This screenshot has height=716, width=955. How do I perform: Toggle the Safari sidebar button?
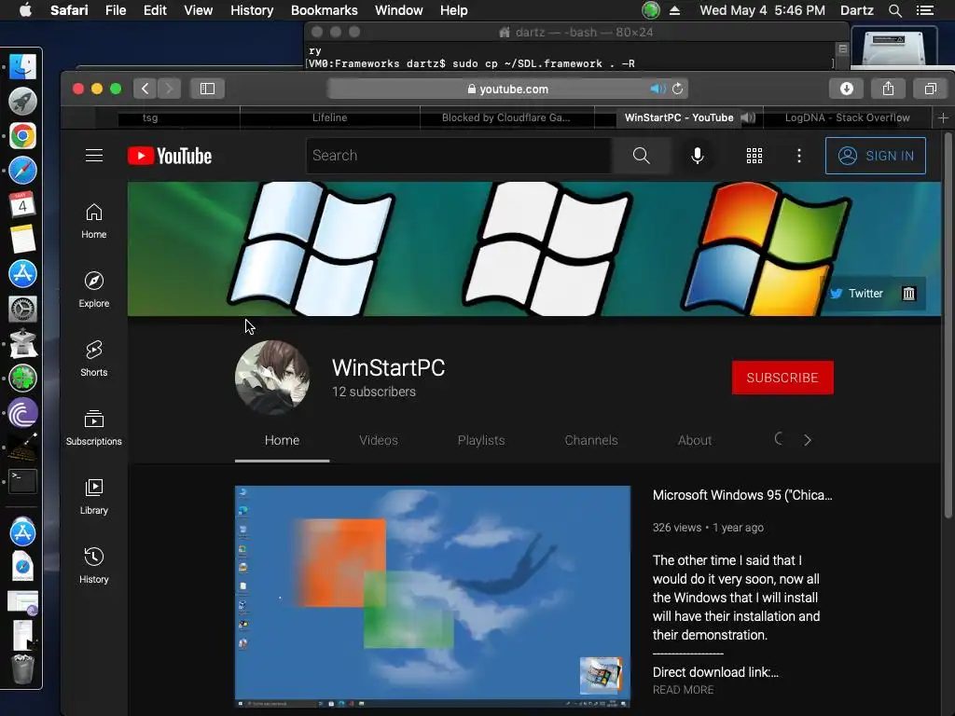pos(207,89)
